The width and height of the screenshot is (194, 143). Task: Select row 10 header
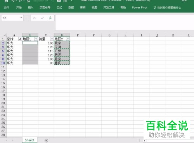point(3,63)
